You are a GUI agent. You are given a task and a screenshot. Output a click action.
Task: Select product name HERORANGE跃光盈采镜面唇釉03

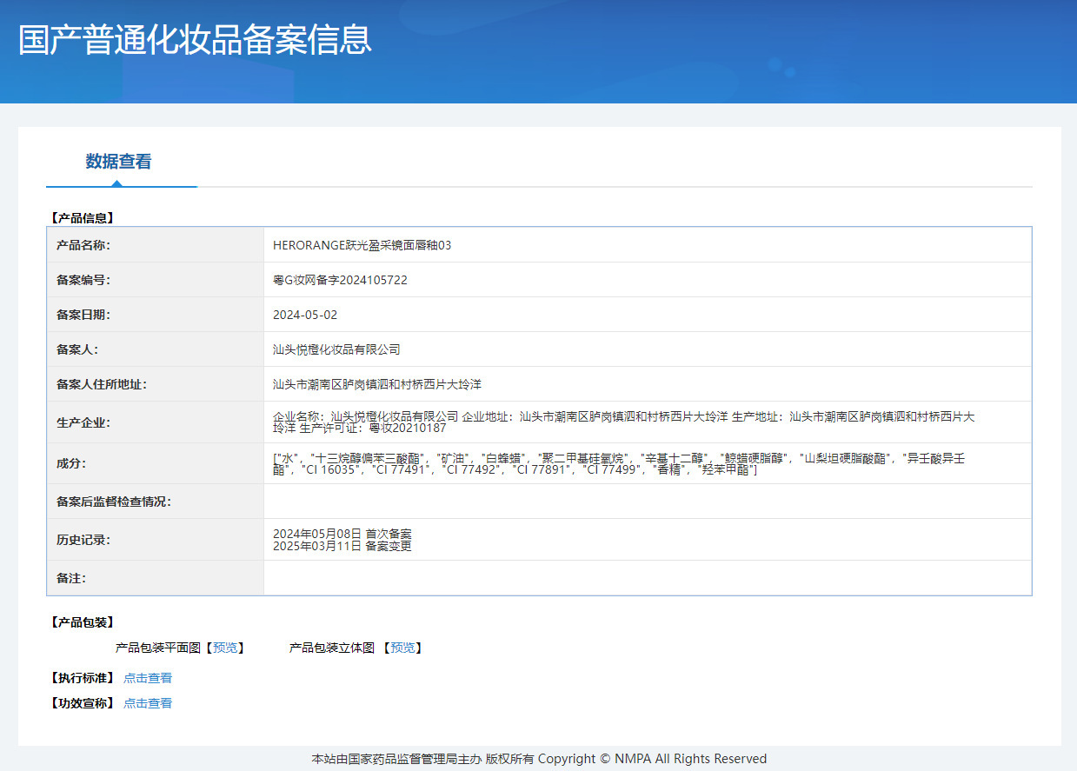362,245
